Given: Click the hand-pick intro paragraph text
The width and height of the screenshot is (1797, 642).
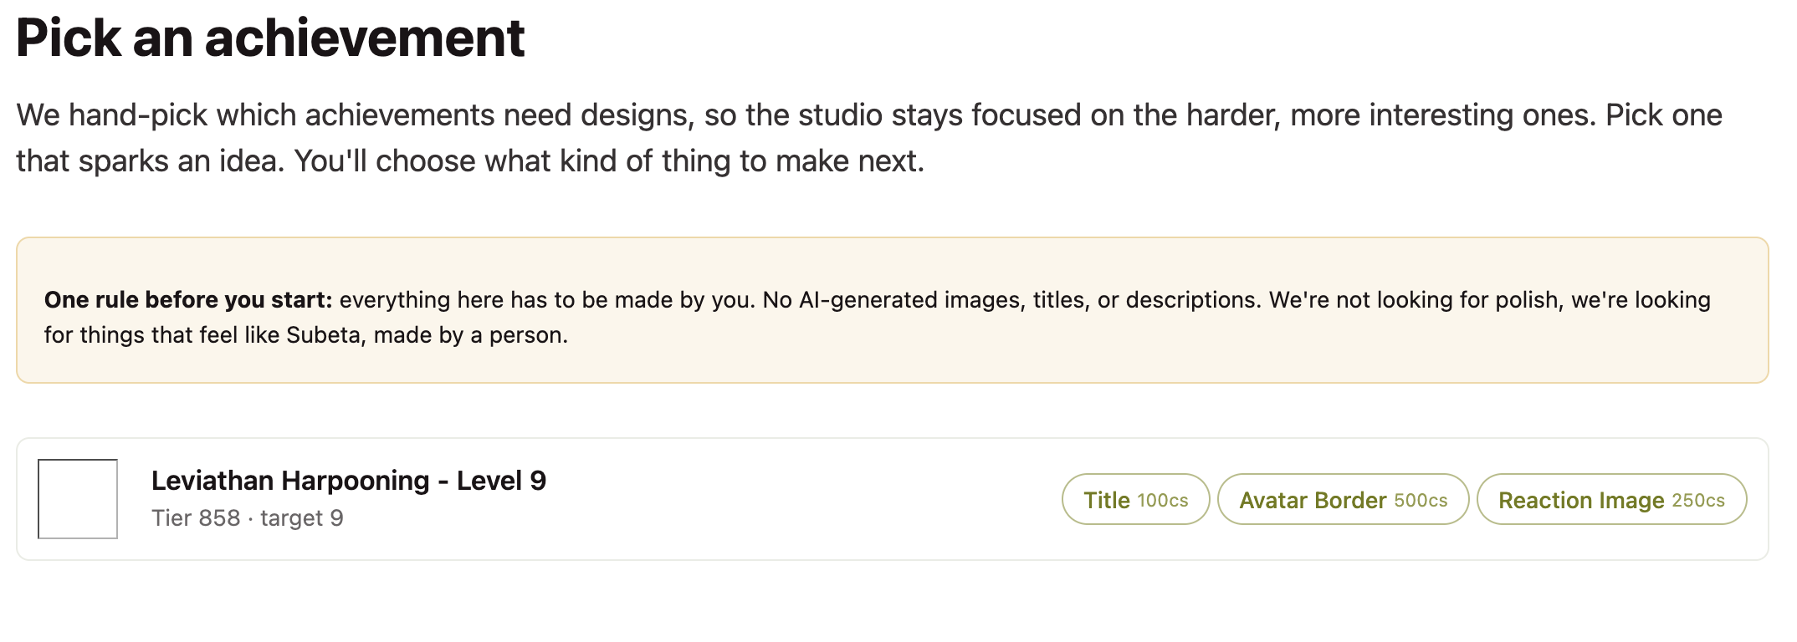Looking at the screenshot, I should pyautogui.click(x=869, y=138).
